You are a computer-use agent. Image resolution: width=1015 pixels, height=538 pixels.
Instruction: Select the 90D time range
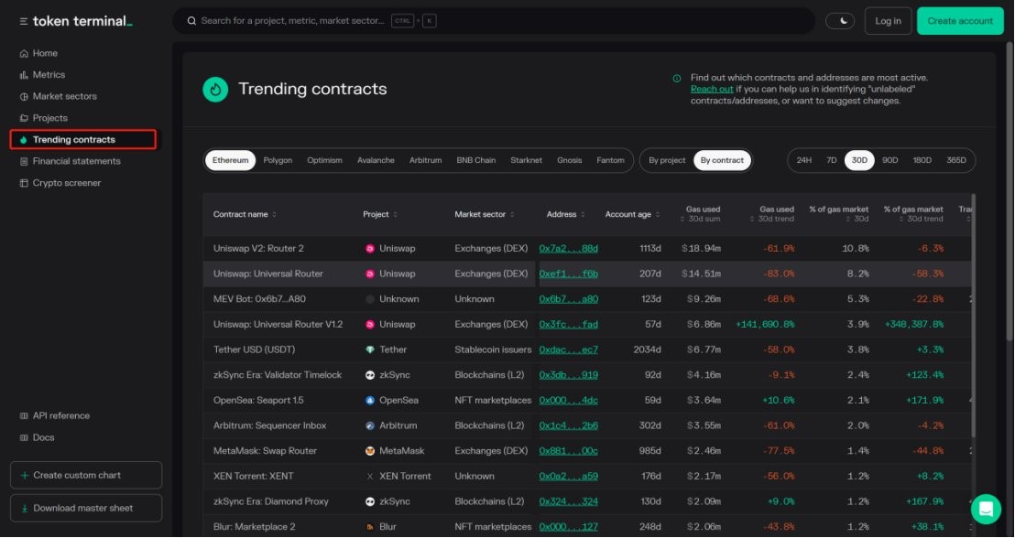pyautogui.click(x=890, y=160)
